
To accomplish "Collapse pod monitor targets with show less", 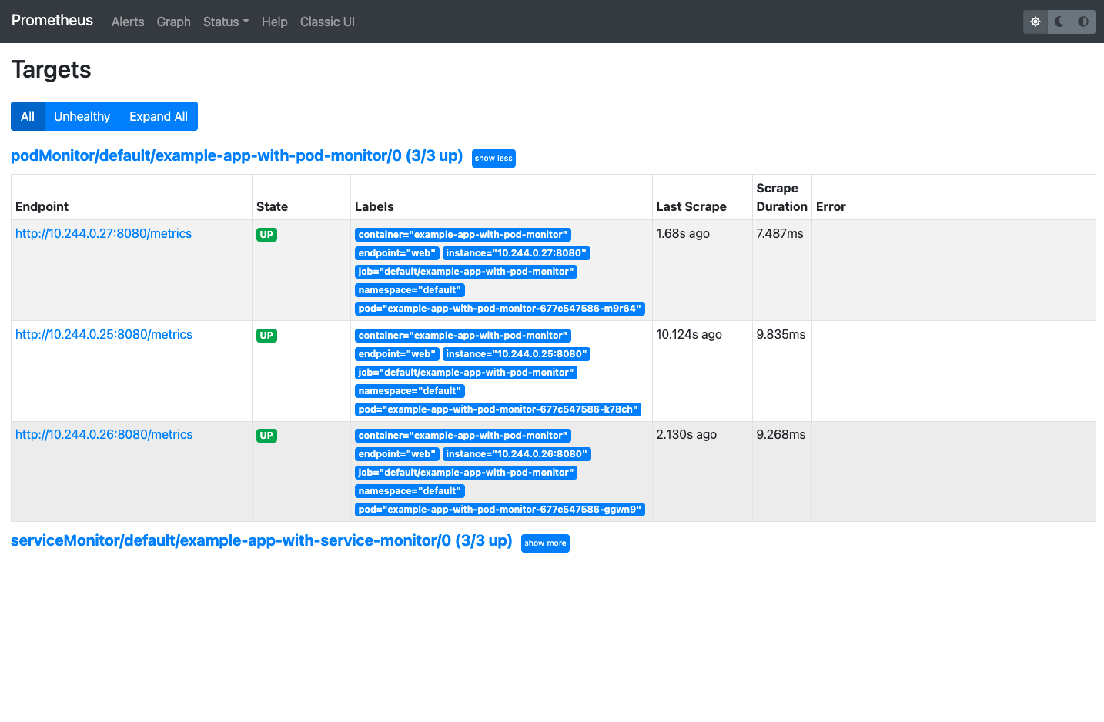I will (493, 159).
